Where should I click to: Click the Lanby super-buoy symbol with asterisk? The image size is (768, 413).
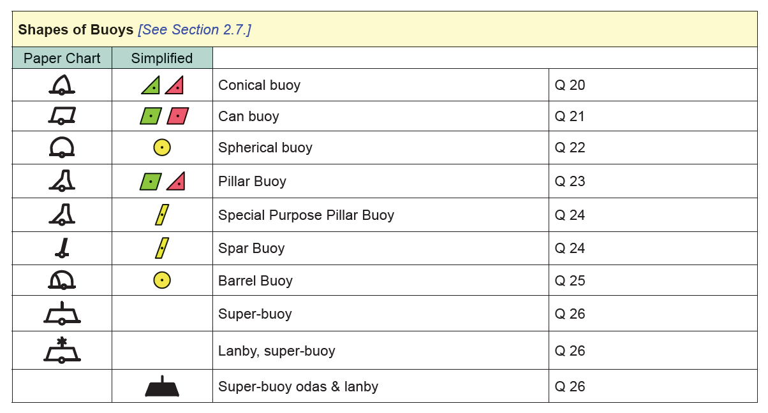click(62, 351)
